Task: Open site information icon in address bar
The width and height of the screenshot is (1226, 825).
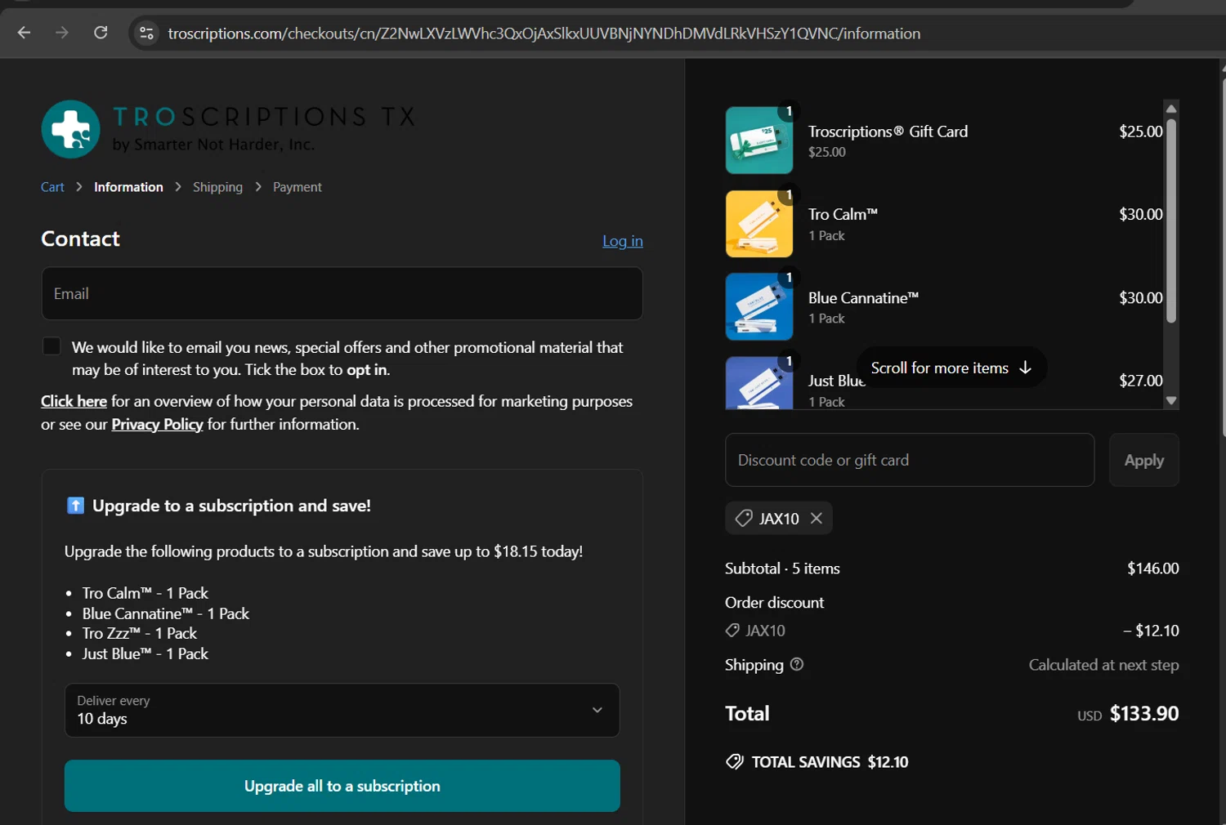Action: tap(146, 33)
